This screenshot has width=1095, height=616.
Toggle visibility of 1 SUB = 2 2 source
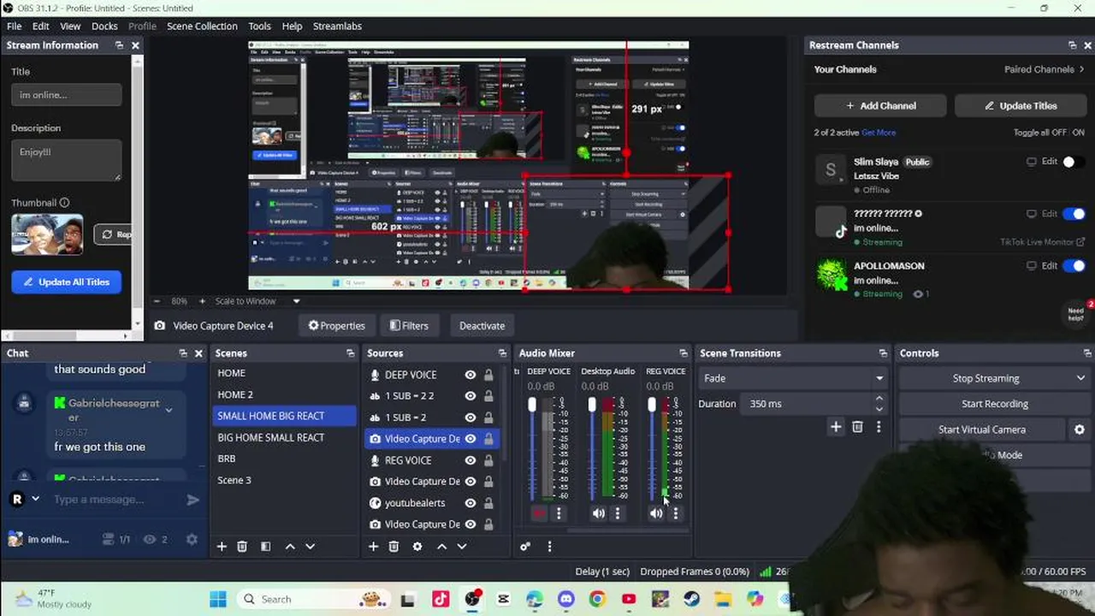pyautogui.click(x=470, y=396)
